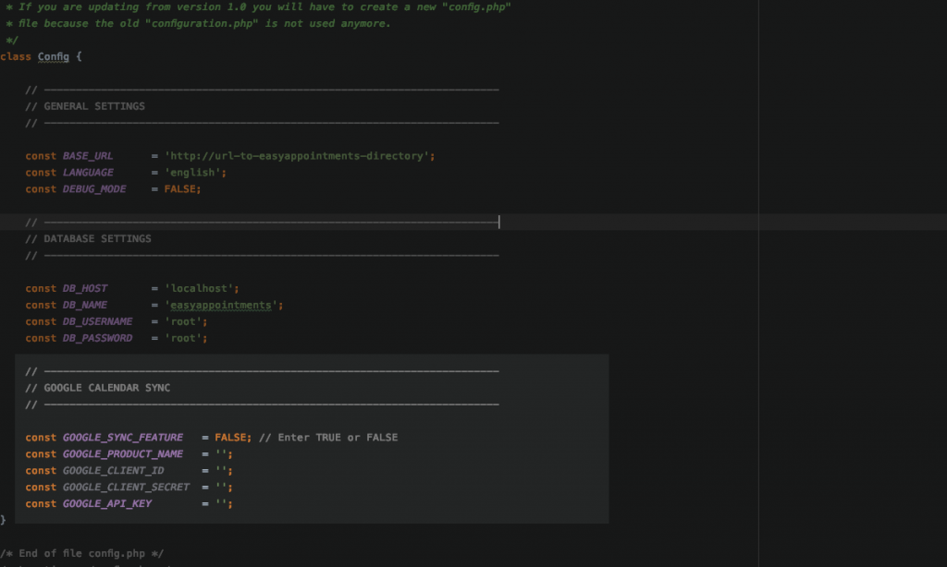This screenshot has height=567, width=947.
Task: Click the BASE_URL constant name
Action: (x=88, y=156)
